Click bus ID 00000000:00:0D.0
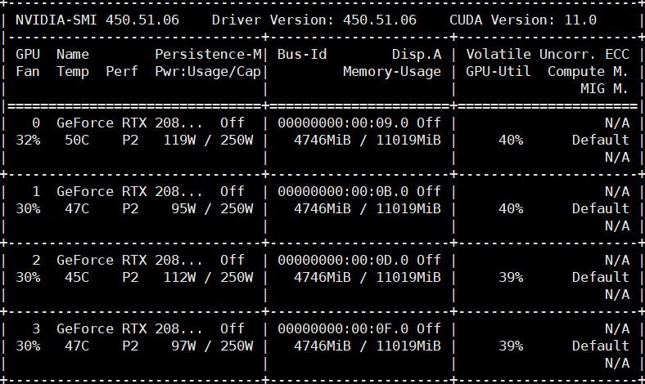Image resolution: width=645 pixels, height=384 pixels. point(343,260)
